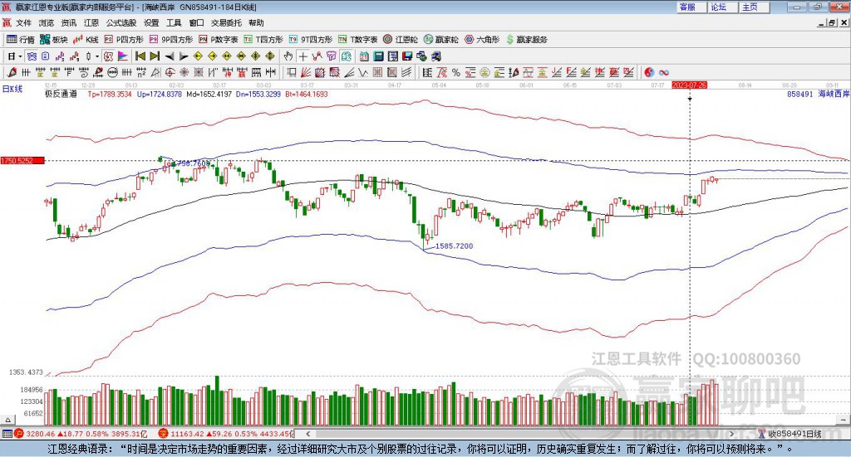Expand the 日 period dropdown arrow
851x457 pixels.
point(21,56)
